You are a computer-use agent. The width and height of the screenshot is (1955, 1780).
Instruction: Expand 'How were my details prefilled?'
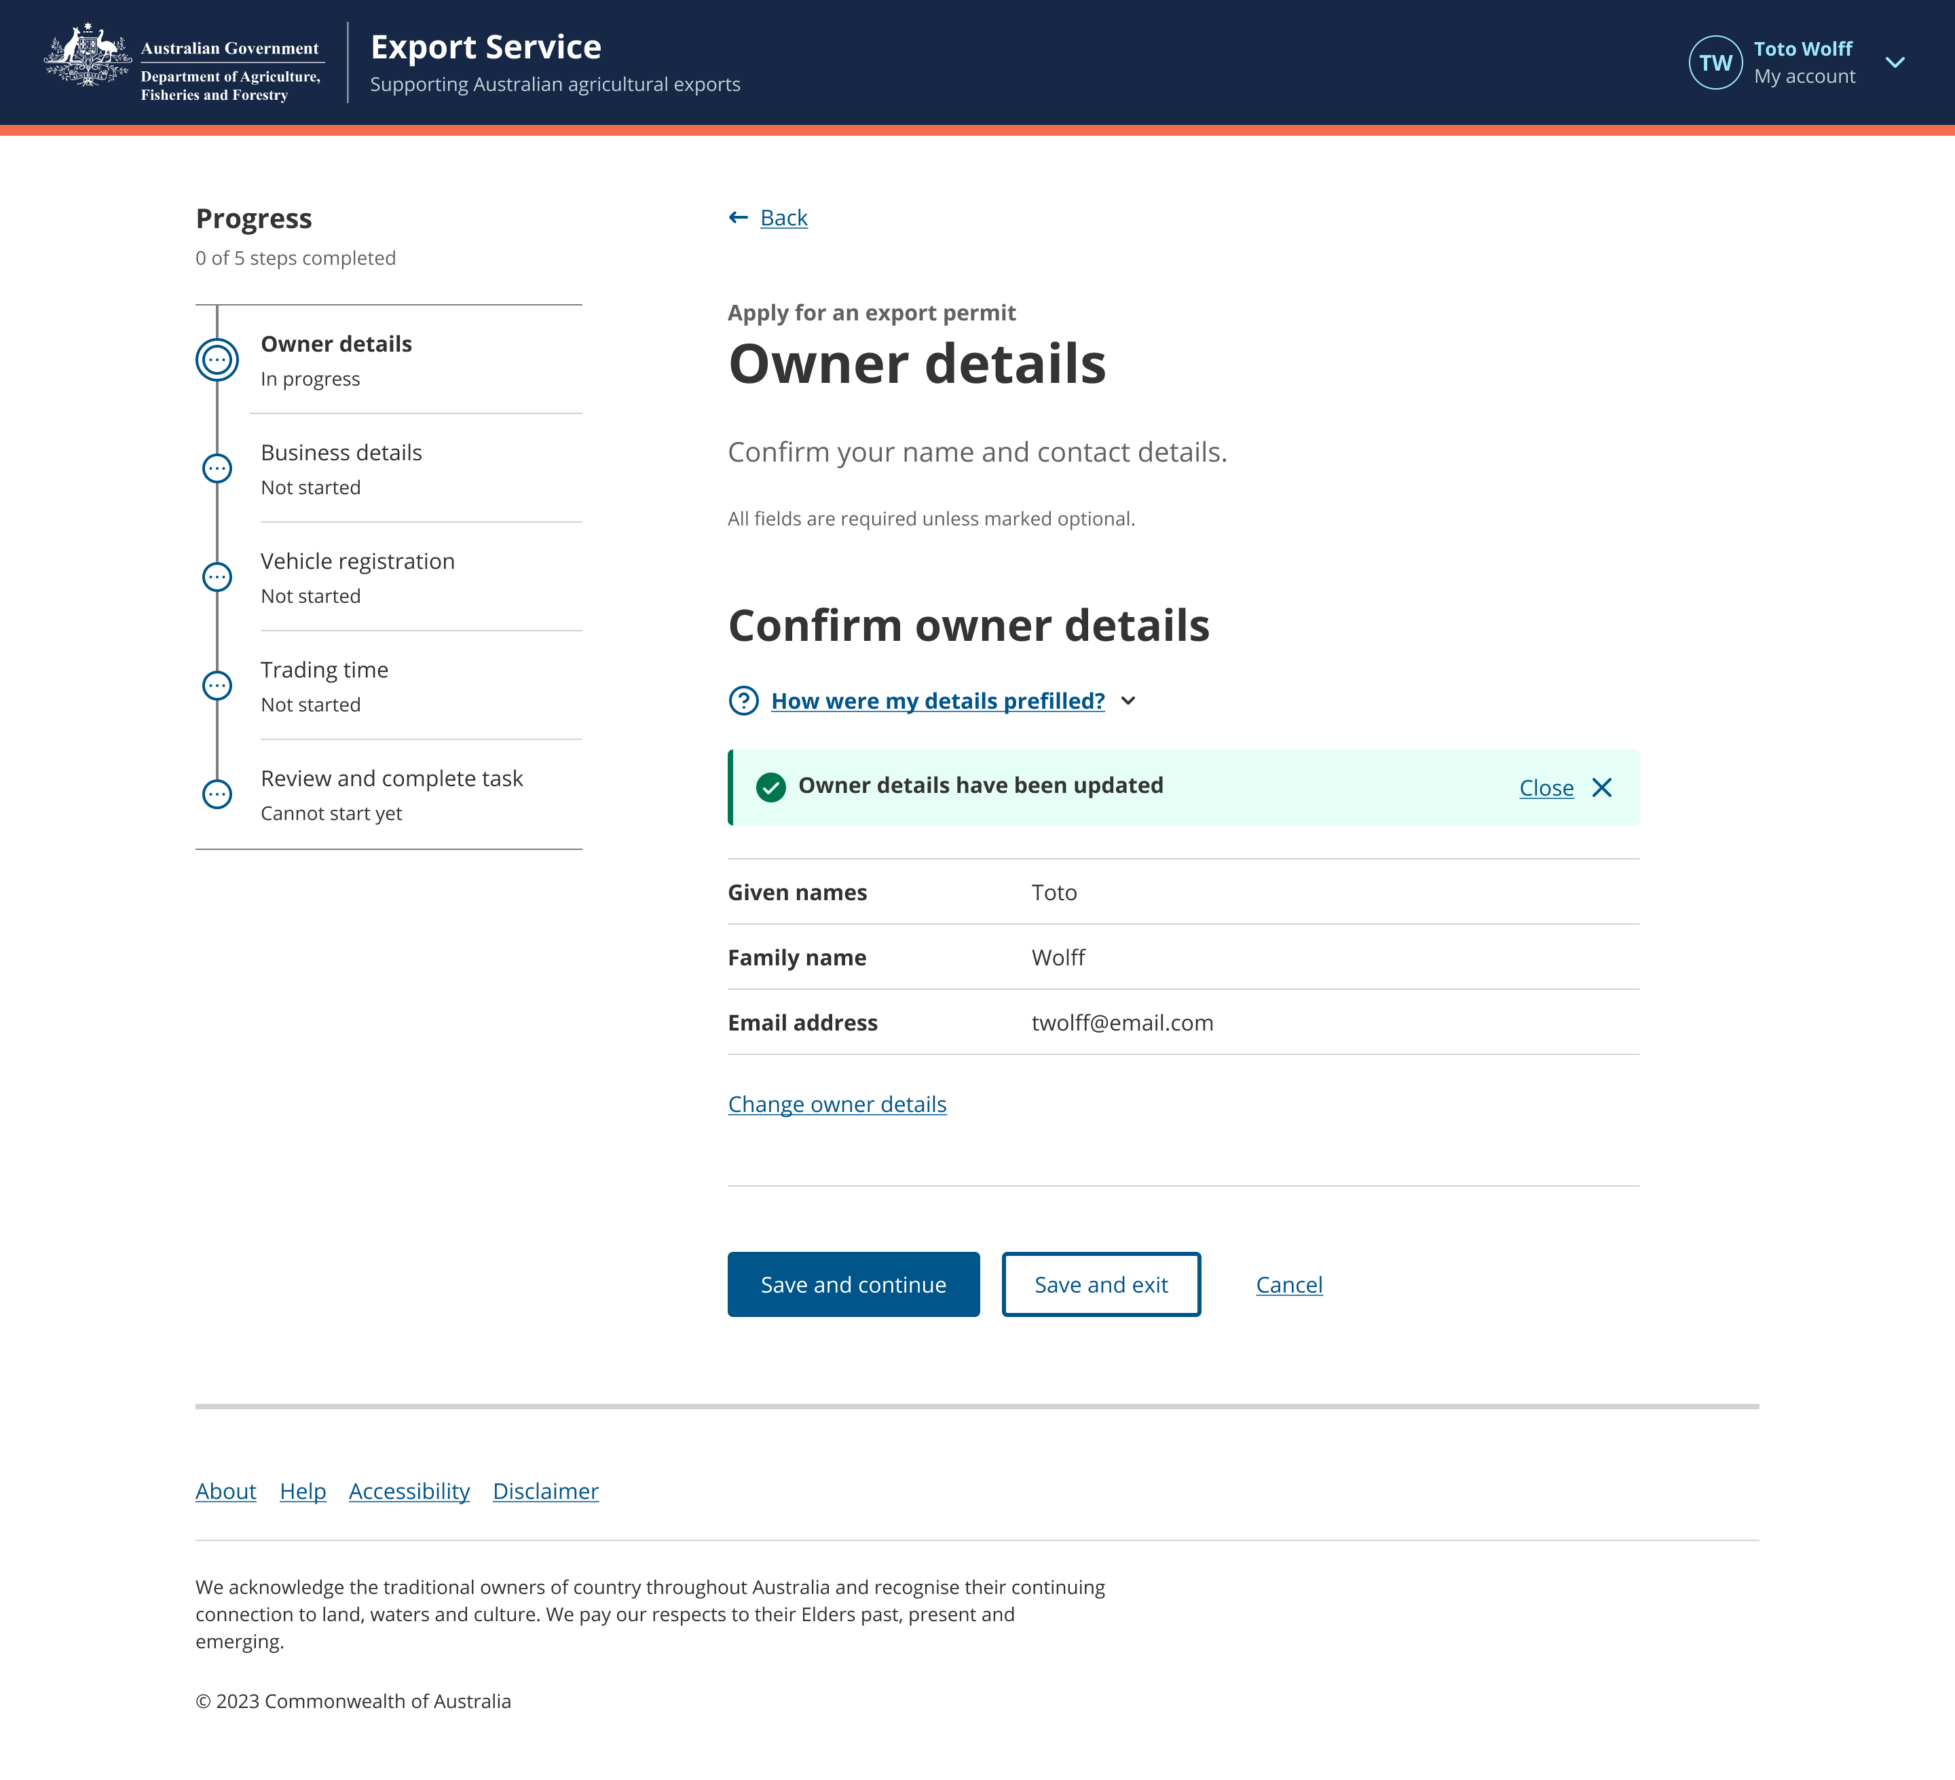point(937,701)
